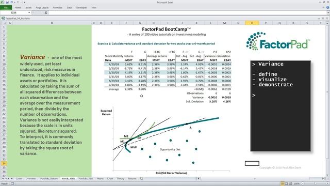Click the FactorPad BootCamp title
This screenshot has height=186, width=330.
pos(166,29)
